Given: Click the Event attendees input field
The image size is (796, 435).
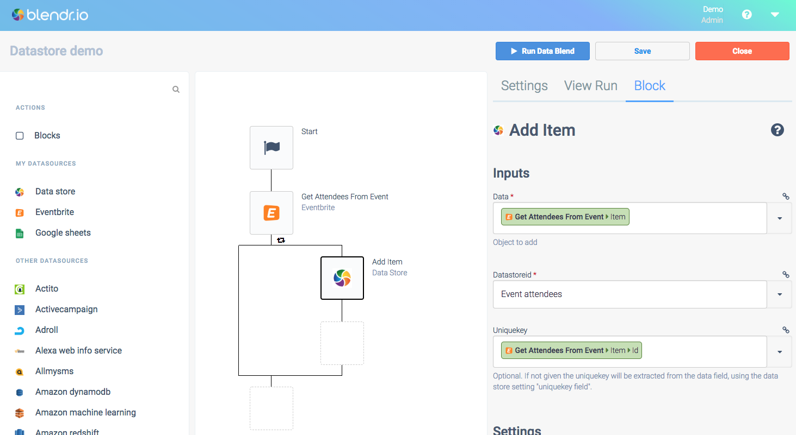Looking at the screenshot, I should 630,294.
